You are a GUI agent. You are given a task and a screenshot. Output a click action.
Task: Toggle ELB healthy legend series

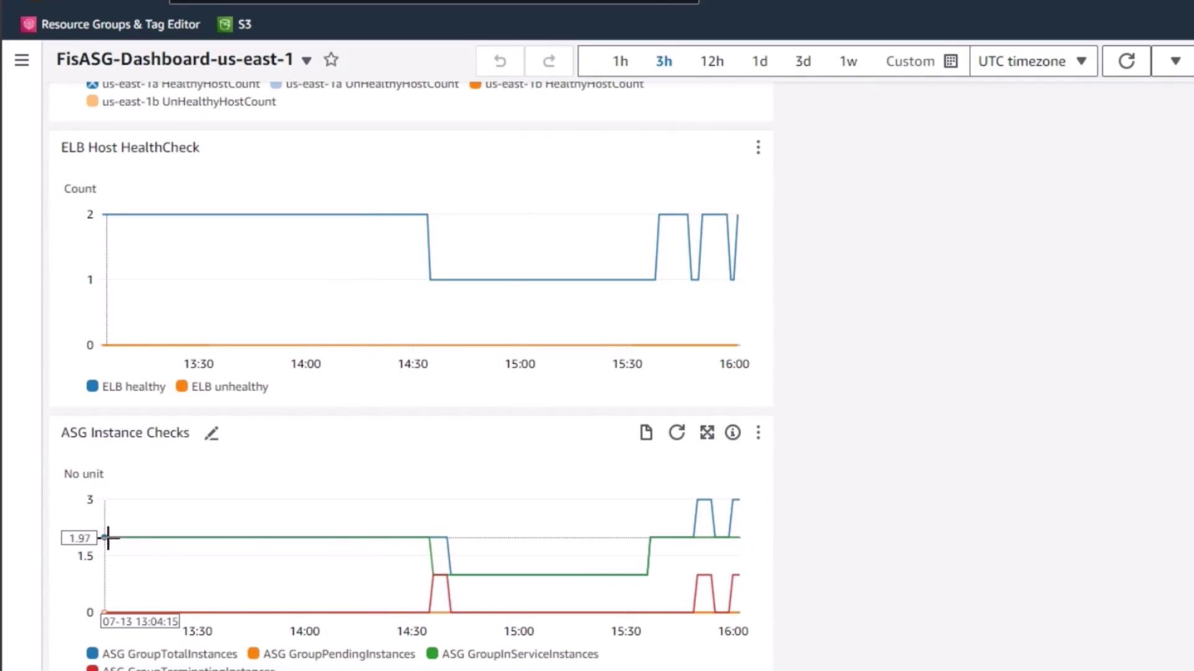pos(126,386)
